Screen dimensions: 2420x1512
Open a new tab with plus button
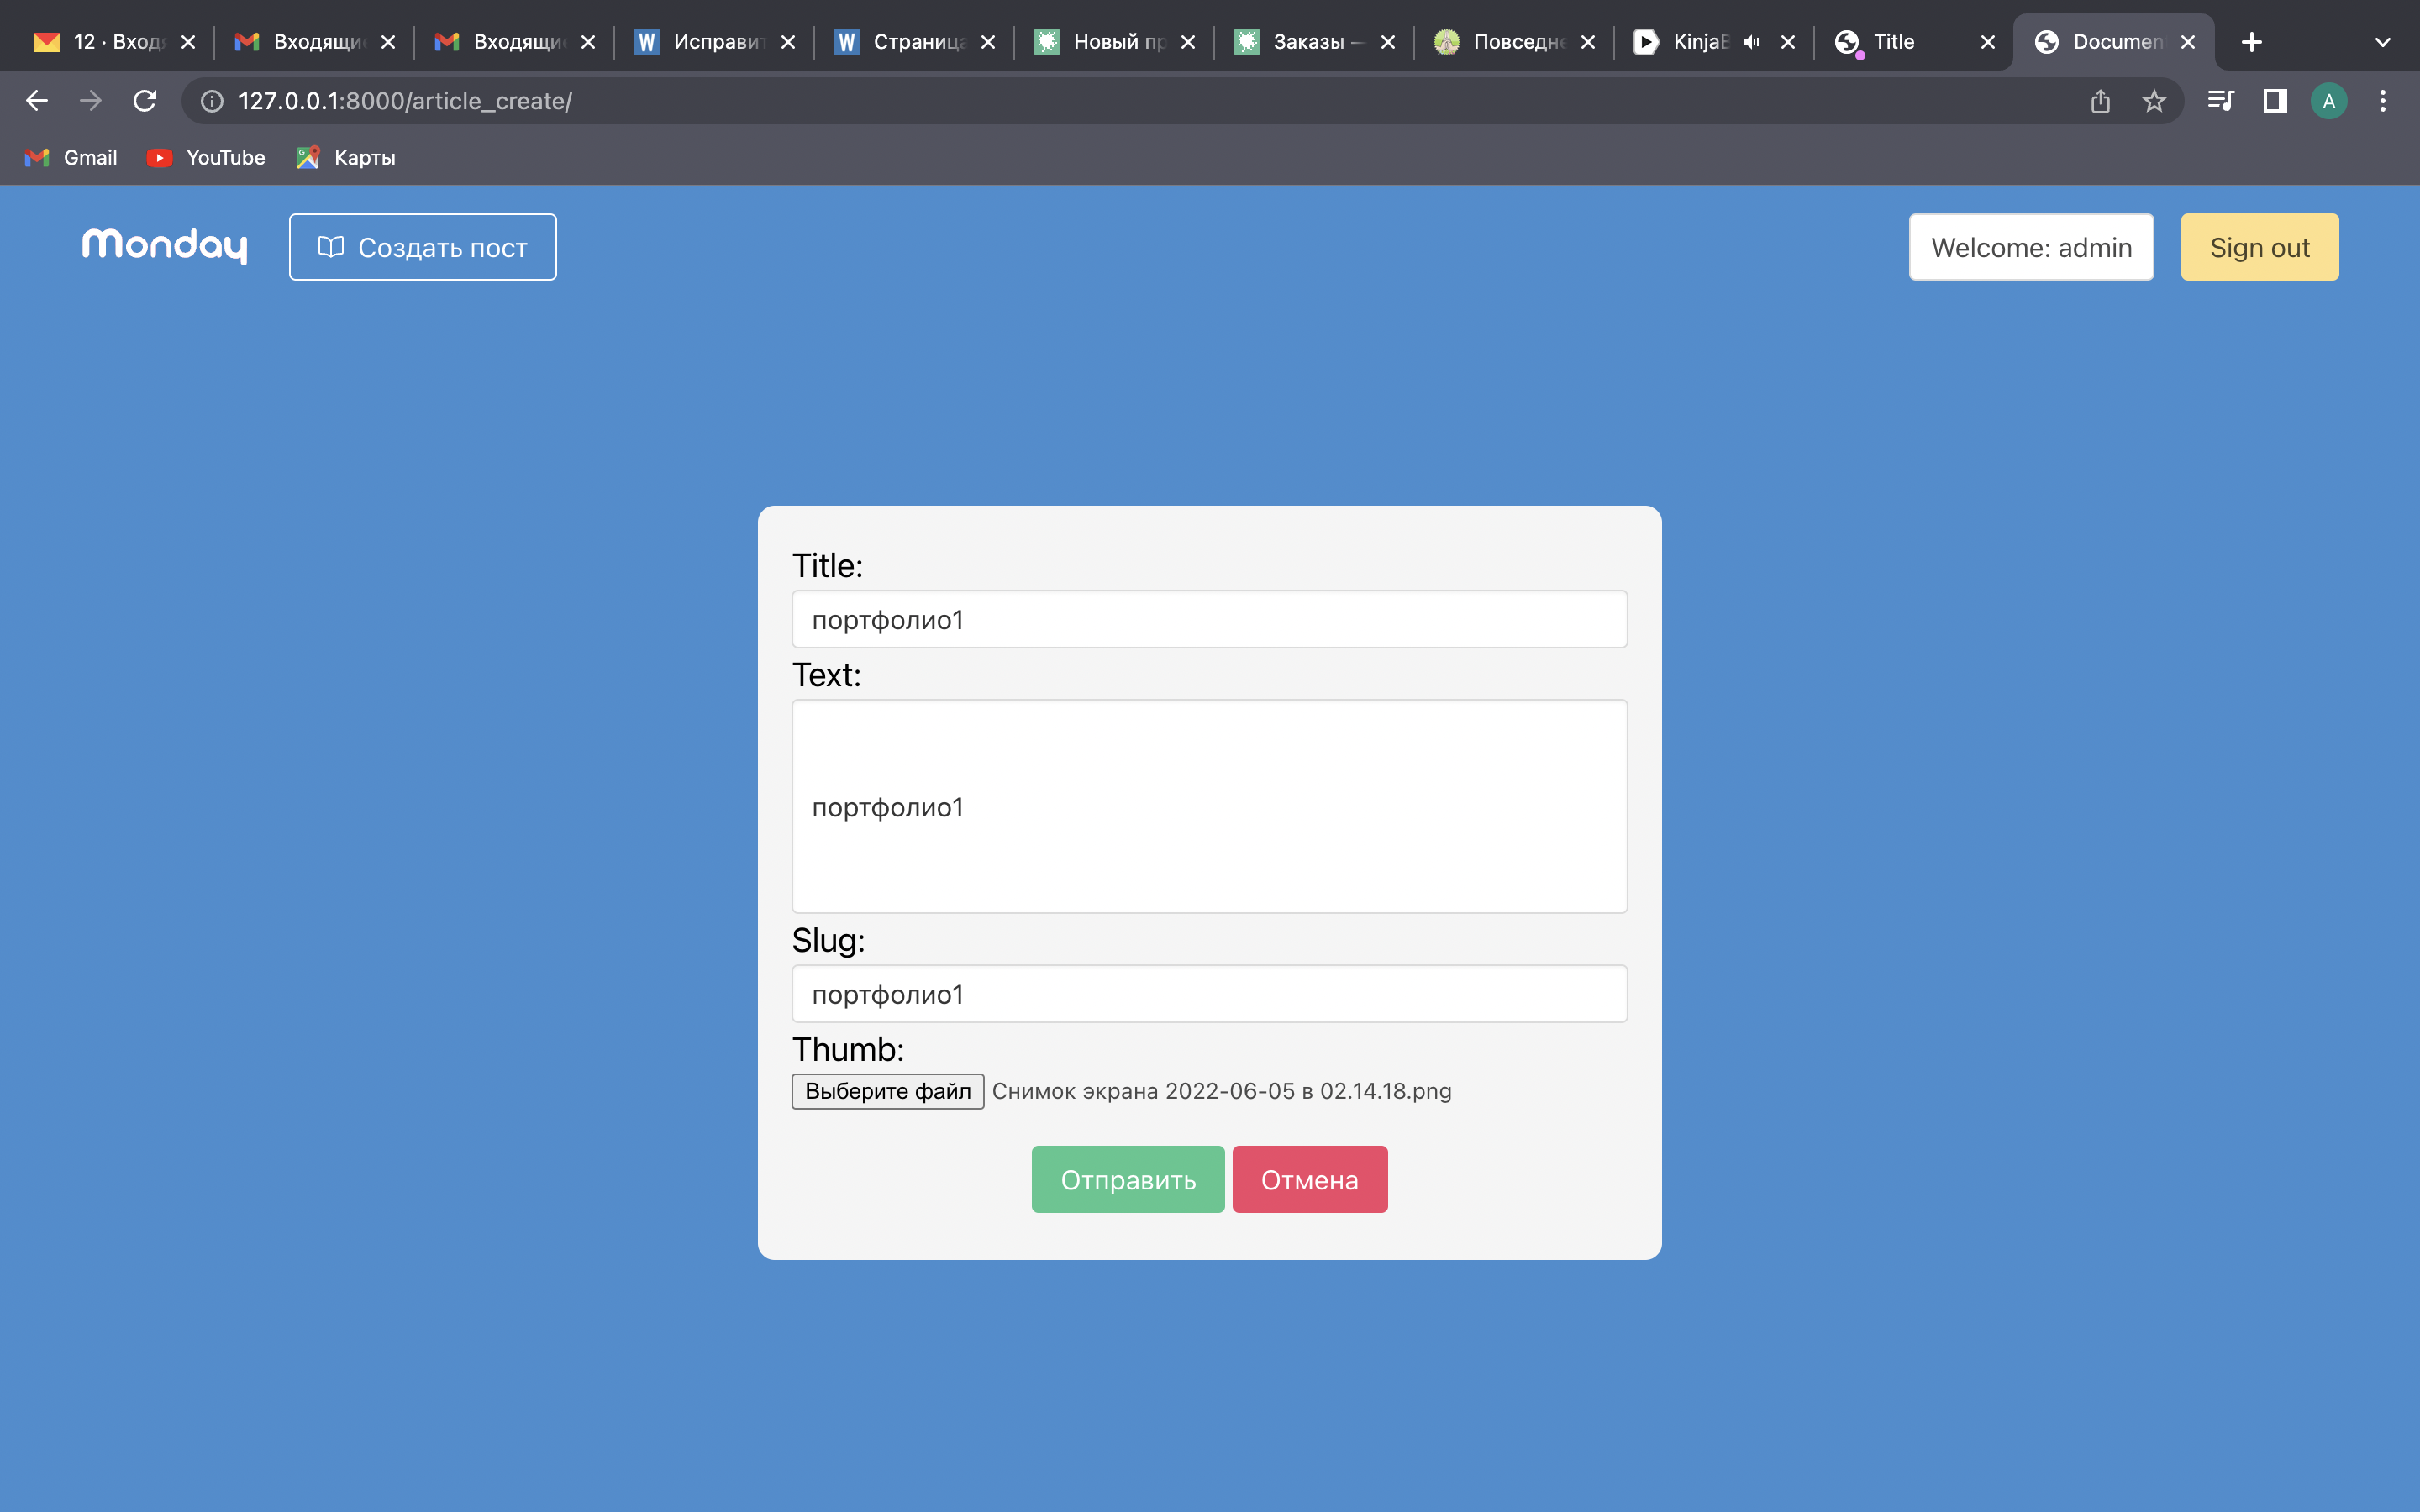[2251, 42]
